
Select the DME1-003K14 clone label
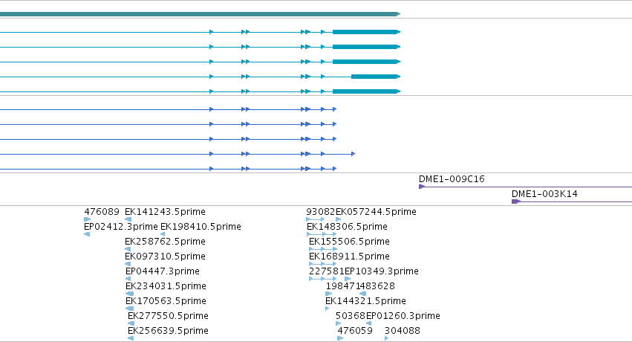pos(544,194)
